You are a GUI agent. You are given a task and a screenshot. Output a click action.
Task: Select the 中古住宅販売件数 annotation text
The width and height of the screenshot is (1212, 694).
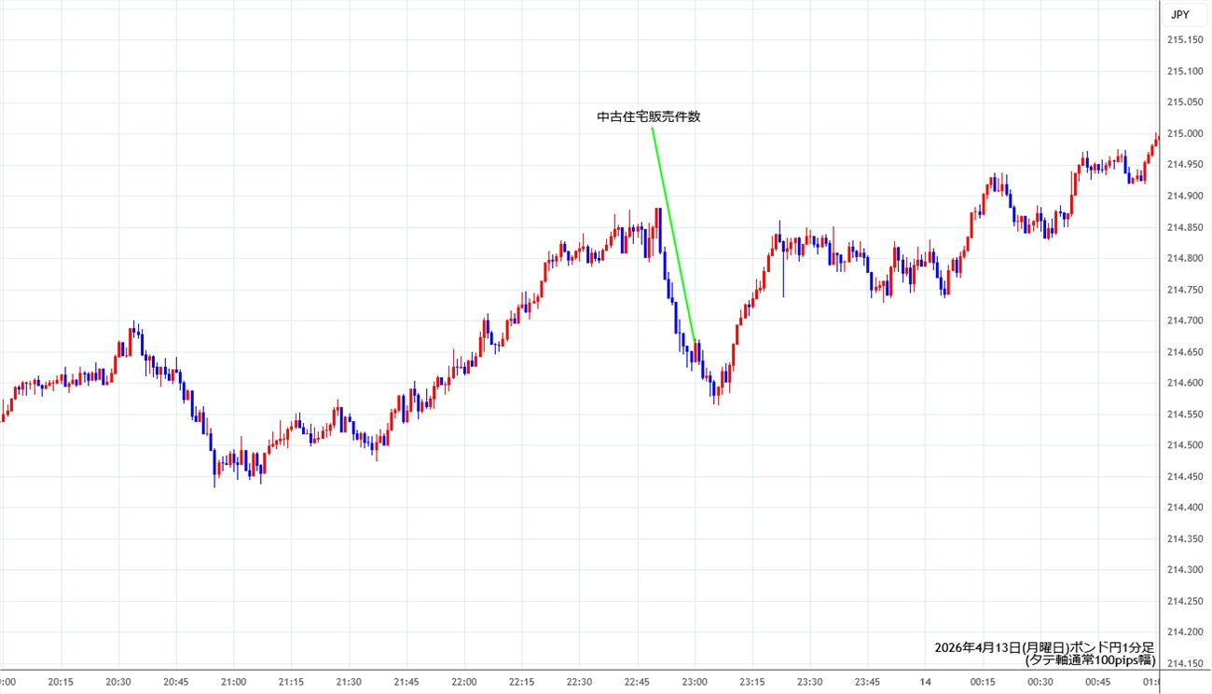648,117
